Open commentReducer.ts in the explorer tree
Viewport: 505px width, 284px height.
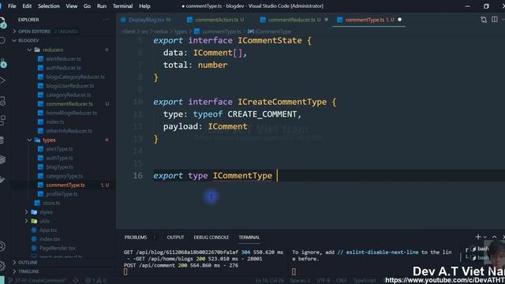point(69,104)
